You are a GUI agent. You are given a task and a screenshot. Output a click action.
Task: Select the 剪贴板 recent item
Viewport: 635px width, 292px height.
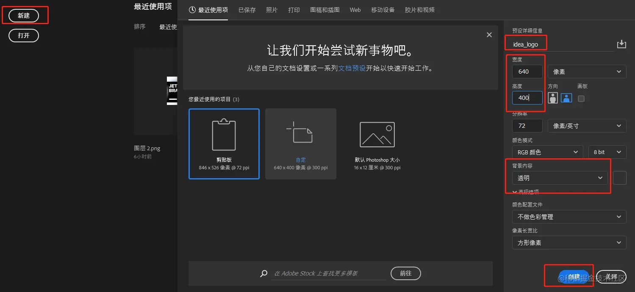(x=224, y=144)
